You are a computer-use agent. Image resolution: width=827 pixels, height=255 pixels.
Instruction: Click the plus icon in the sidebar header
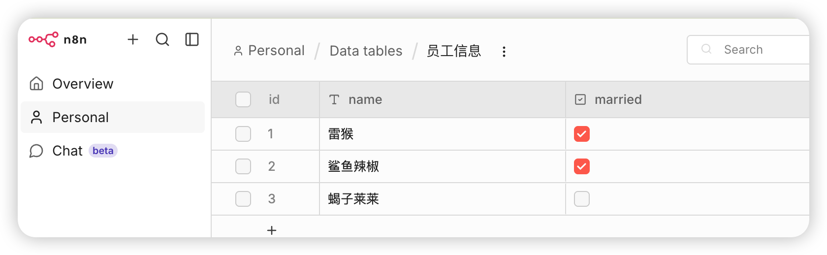(133, 39)
